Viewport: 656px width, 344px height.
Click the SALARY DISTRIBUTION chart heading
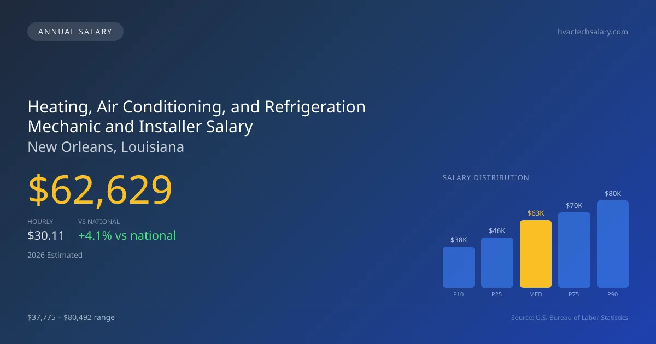[x=486, y=177]
